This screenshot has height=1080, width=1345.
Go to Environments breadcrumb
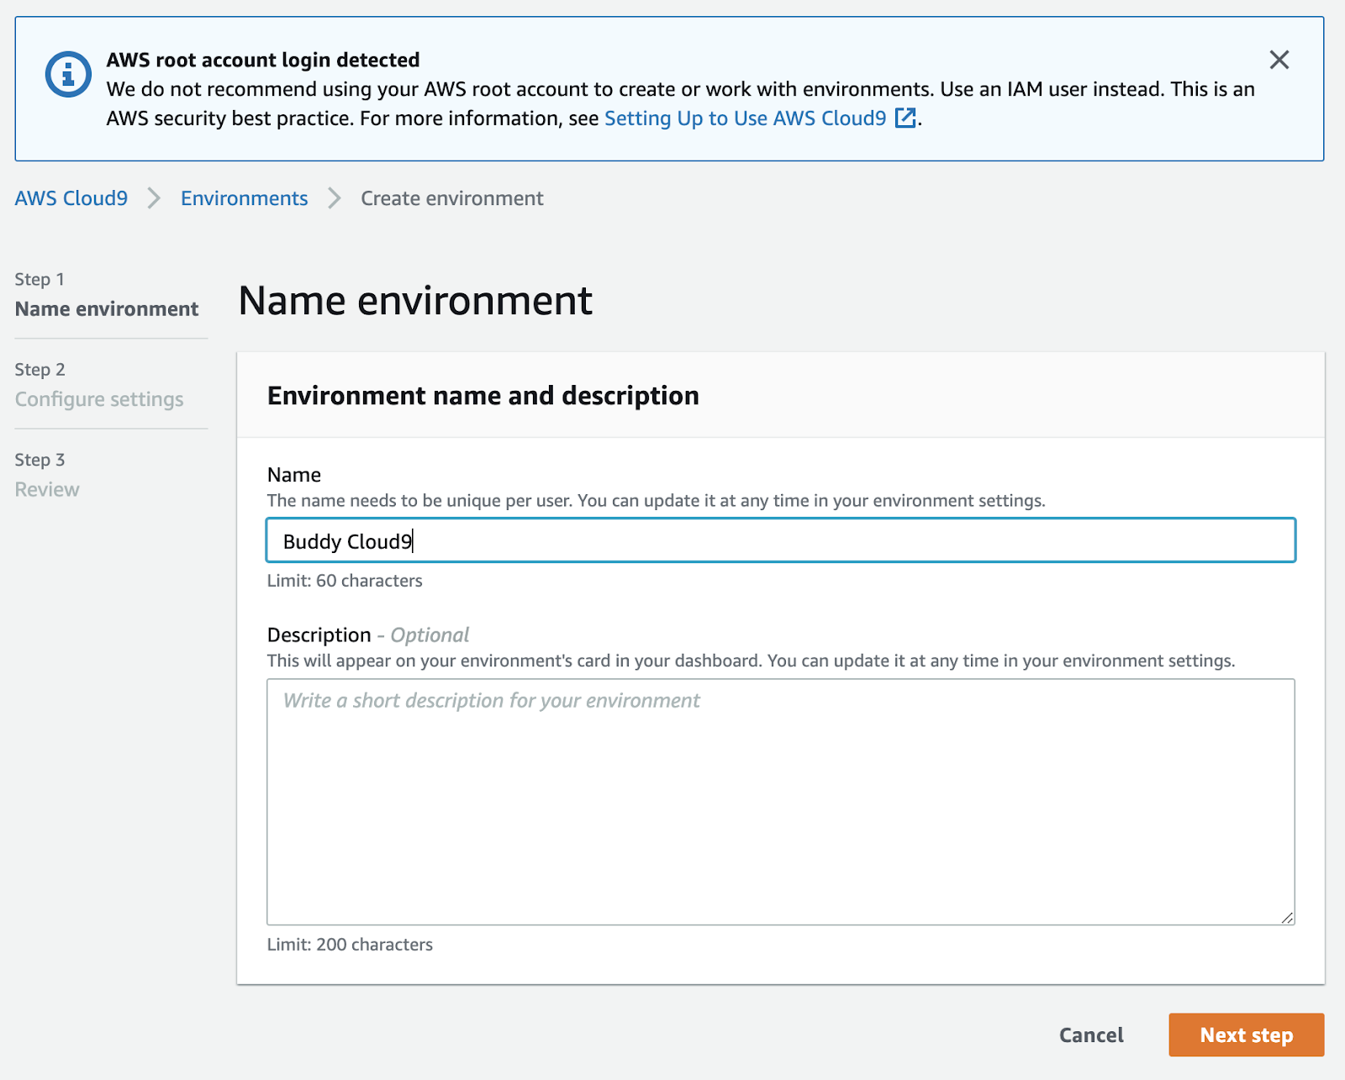[245, 198]
